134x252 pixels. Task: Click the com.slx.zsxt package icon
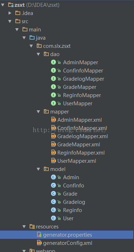(39, 46)
